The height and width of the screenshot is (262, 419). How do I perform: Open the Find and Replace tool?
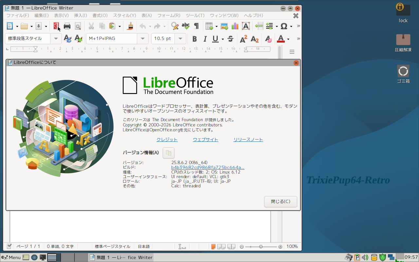click(x=175, y=26)
